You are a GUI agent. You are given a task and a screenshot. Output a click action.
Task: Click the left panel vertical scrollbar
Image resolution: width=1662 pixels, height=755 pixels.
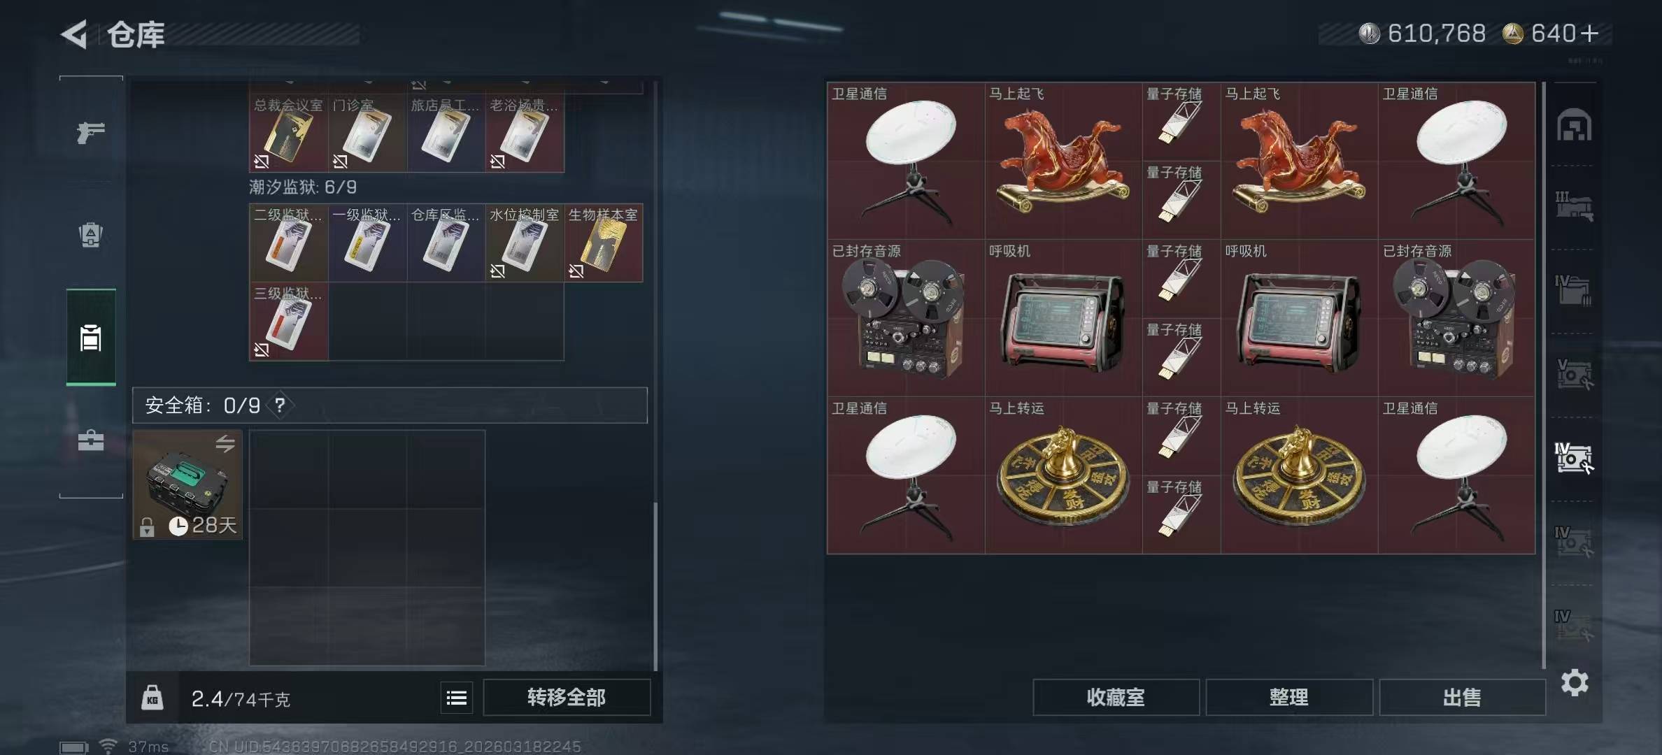point(655,586)
